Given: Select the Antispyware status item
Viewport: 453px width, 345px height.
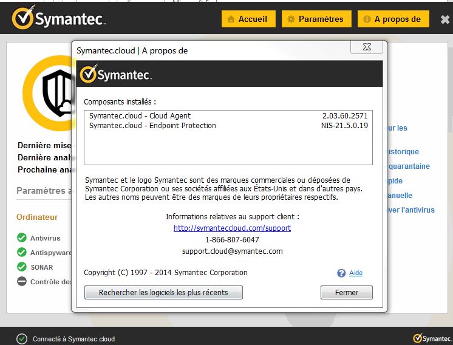Looking at the screenshot, I should tap(50, 253).
